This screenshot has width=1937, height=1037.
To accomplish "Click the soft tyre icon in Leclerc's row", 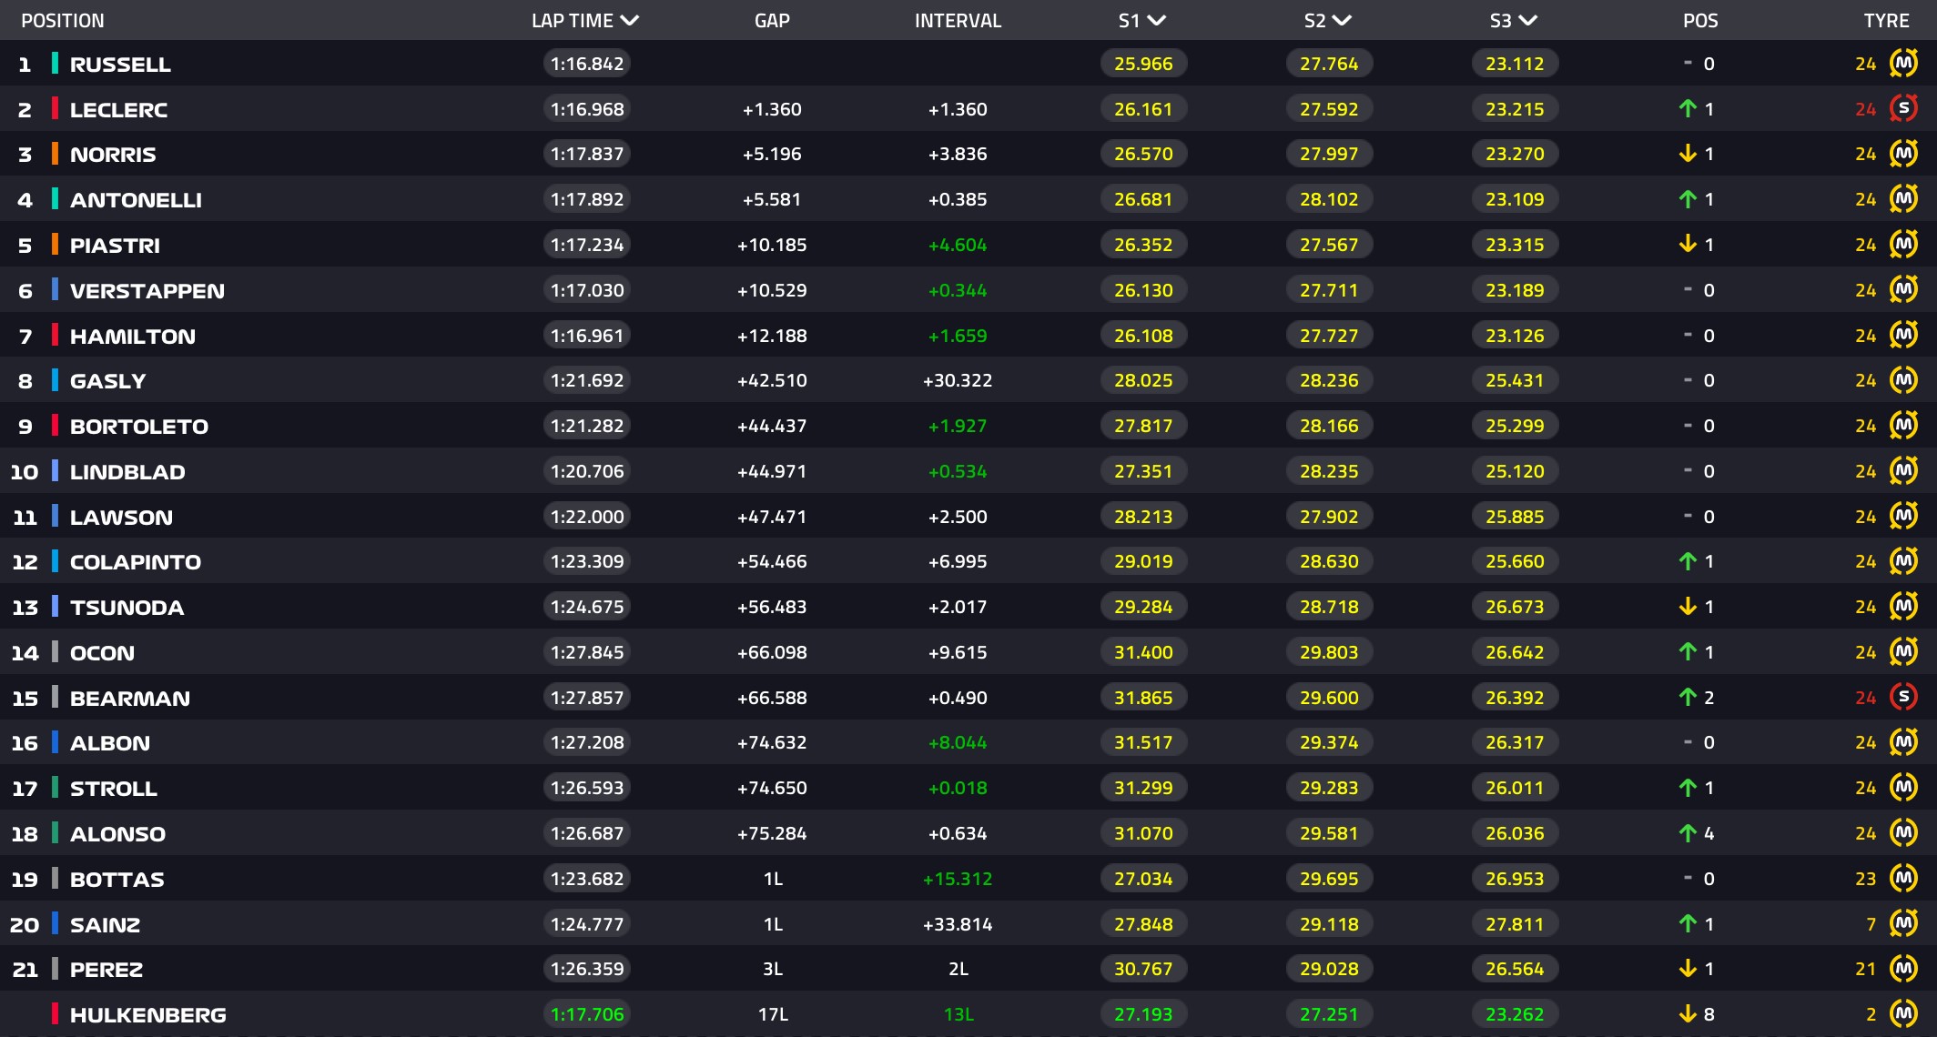I will [x=1903, y=109].
